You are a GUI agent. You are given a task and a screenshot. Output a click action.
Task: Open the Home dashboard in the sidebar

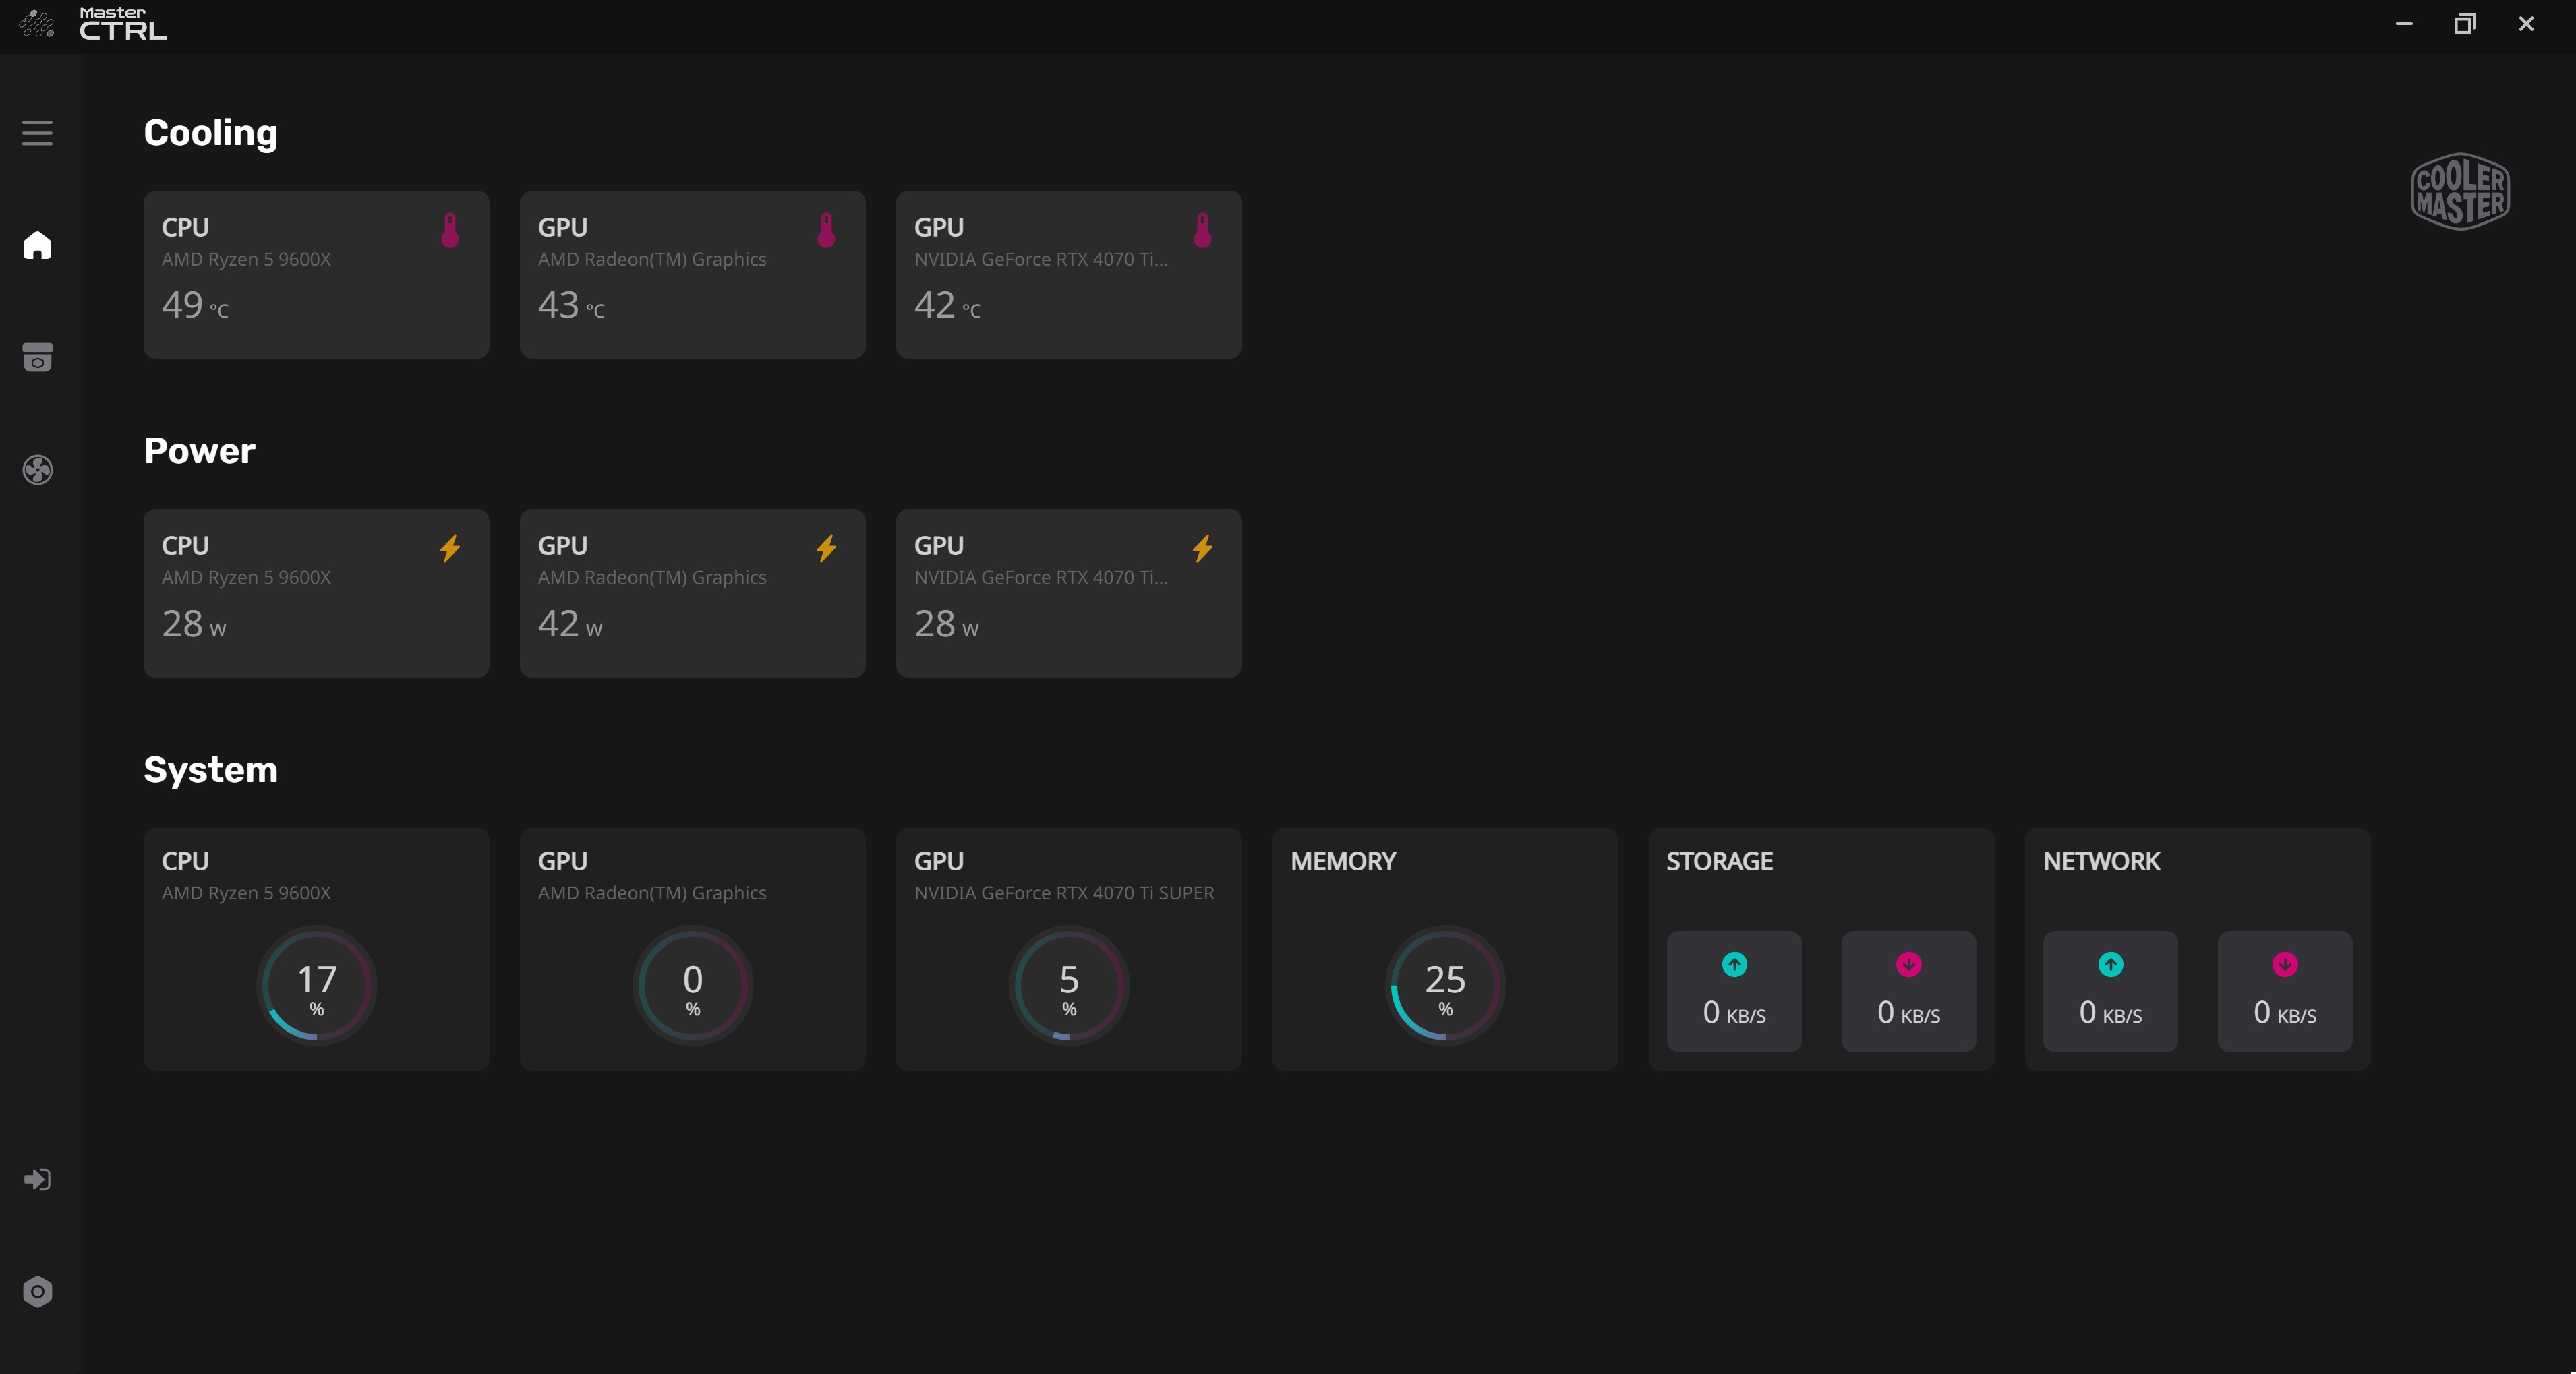click(37, 245)
